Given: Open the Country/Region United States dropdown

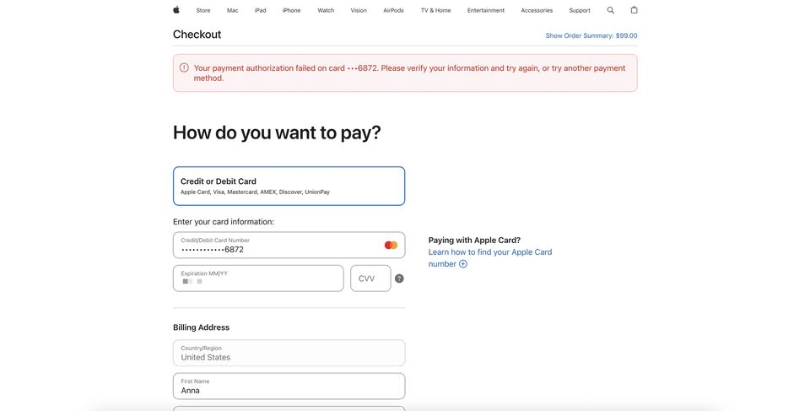Looking at the screenshot, I should 289,353.
